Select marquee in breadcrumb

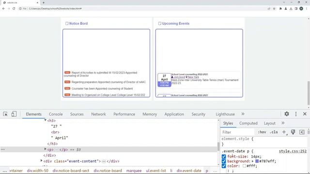click(134, 171)
